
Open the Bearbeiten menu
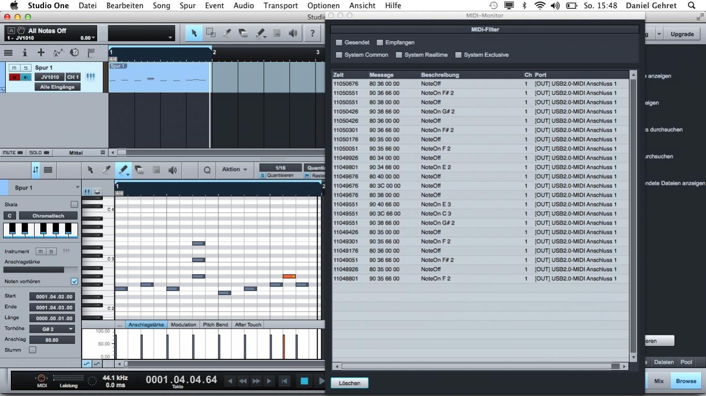point(125,5)
